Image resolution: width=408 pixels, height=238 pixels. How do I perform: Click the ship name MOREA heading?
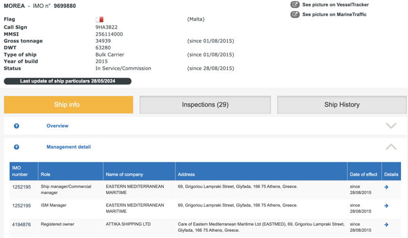[x=14, y=6]
